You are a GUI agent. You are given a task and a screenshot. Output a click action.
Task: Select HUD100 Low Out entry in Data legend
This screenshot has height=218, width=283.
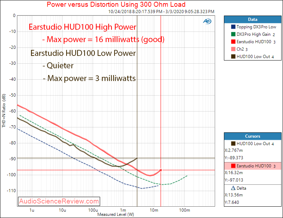(253, 56)
